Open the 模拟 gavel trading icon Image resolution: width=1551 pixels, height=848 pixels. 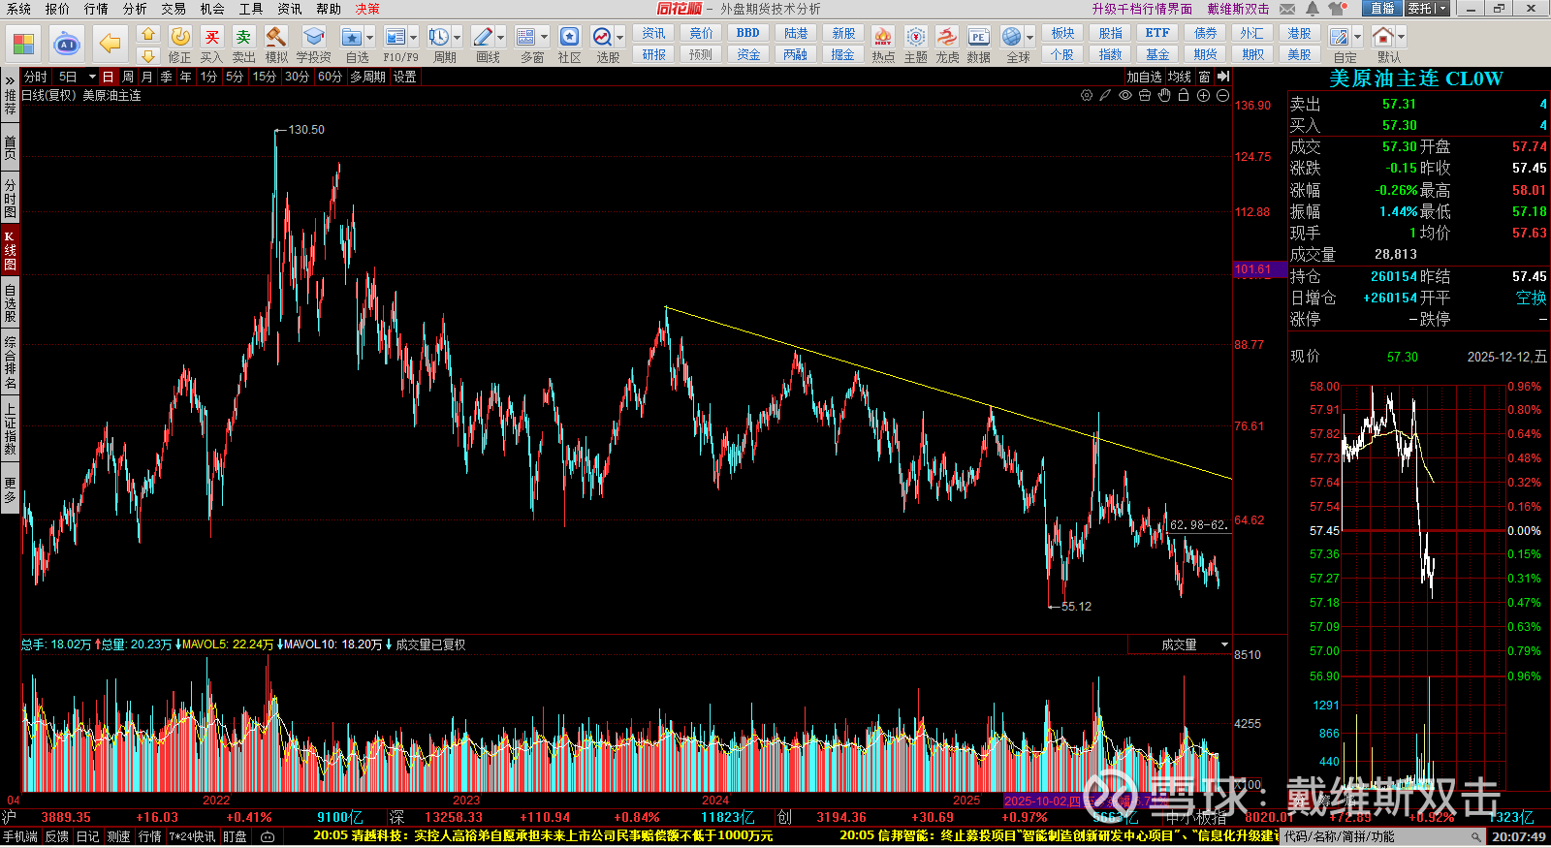(x=276, y=45)
